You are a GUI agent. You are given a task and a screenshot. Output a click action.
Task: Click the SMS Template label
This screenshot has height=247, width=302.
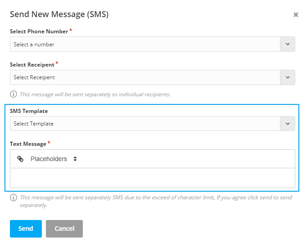coord(29,111)
